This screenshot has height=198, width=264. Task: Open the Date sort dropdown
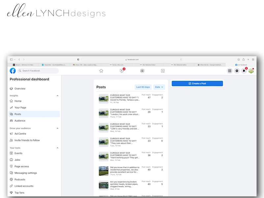click(x=159, y=87)
